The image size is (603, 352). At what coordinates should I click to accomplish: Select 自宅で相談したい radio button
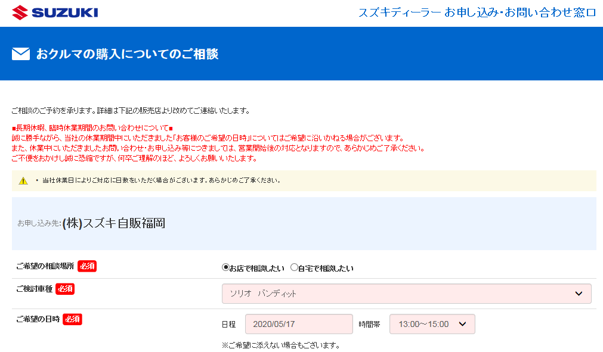click(x=294, y=267)
